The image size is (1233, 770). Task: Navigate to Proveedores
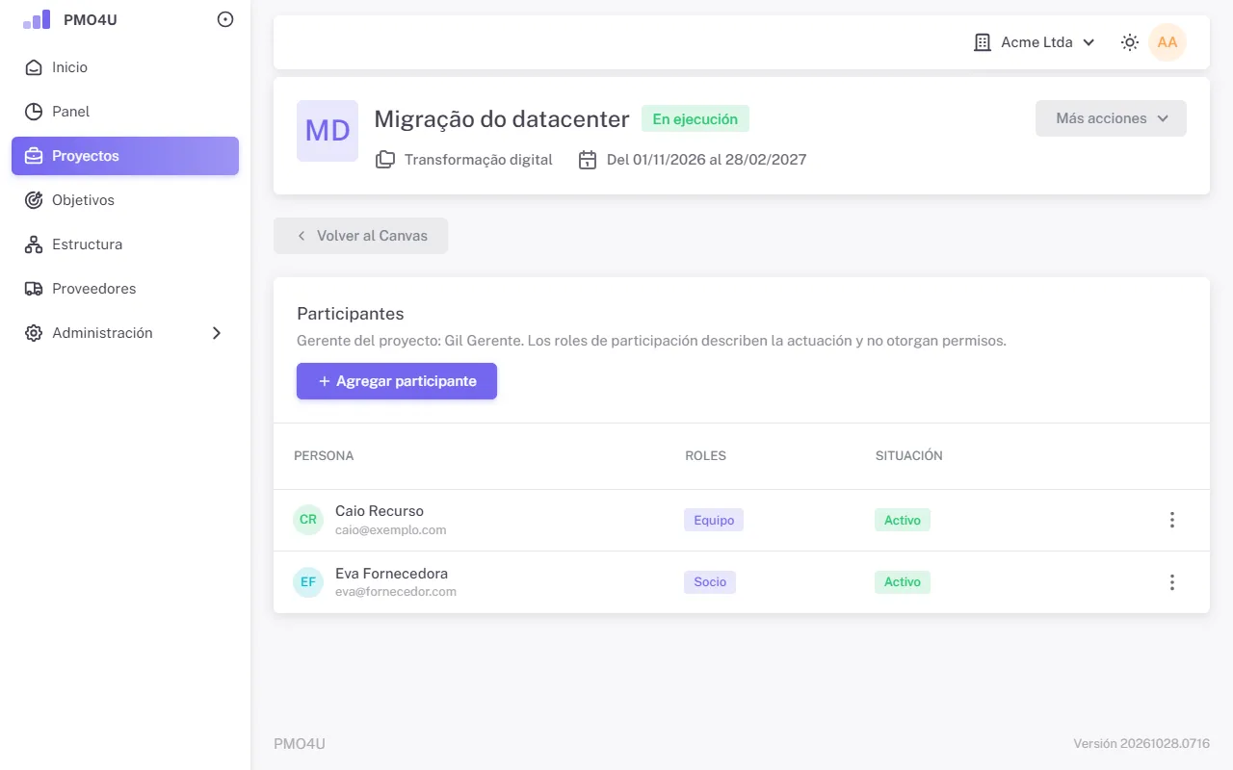point(125,289)
